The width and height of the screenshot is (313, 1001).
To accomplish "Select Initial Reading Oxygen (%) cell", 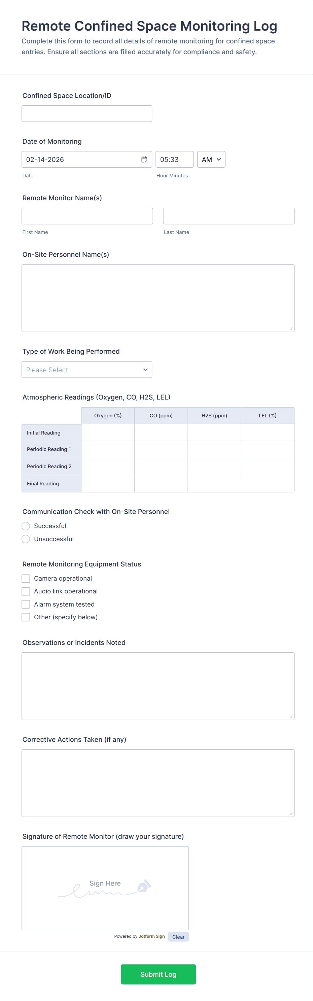I will (108, 433).
